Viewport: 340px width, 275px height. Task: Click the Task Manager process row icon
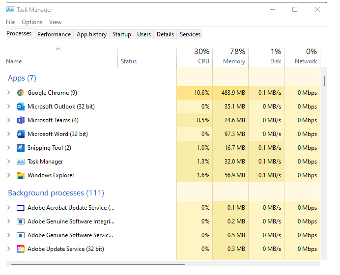click(x=20, y=162)
